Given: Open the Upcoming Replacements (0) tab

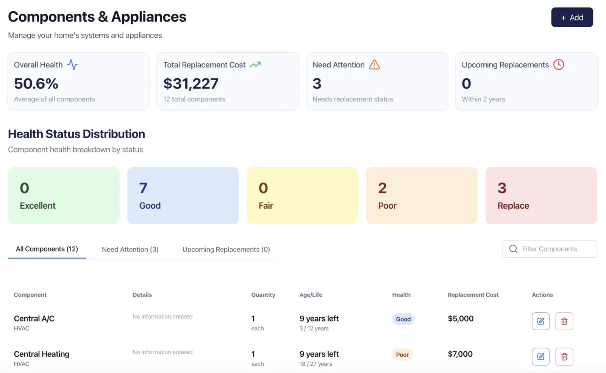Looking at the screenshot, I should click(226, 250).
